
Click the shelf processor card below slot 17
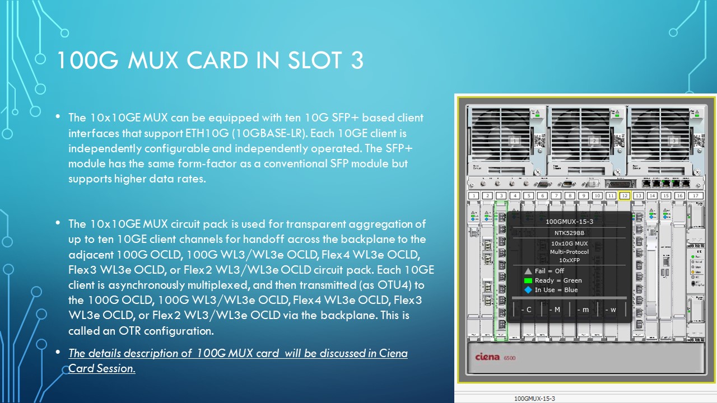(x=696, y=271)
